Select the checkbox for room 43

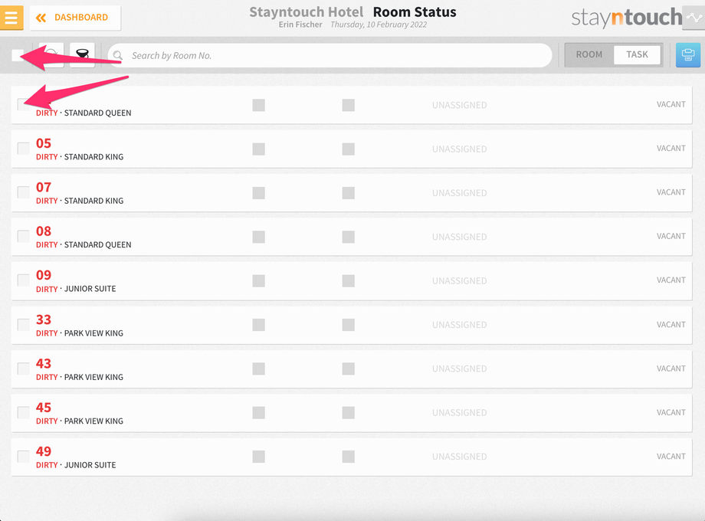pyautogui.click(x=24, y=369)
